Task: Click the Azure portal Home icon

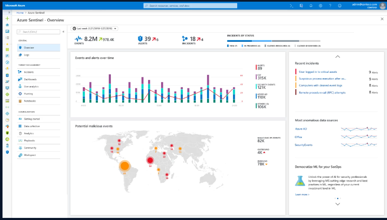Action: [7, 25]
